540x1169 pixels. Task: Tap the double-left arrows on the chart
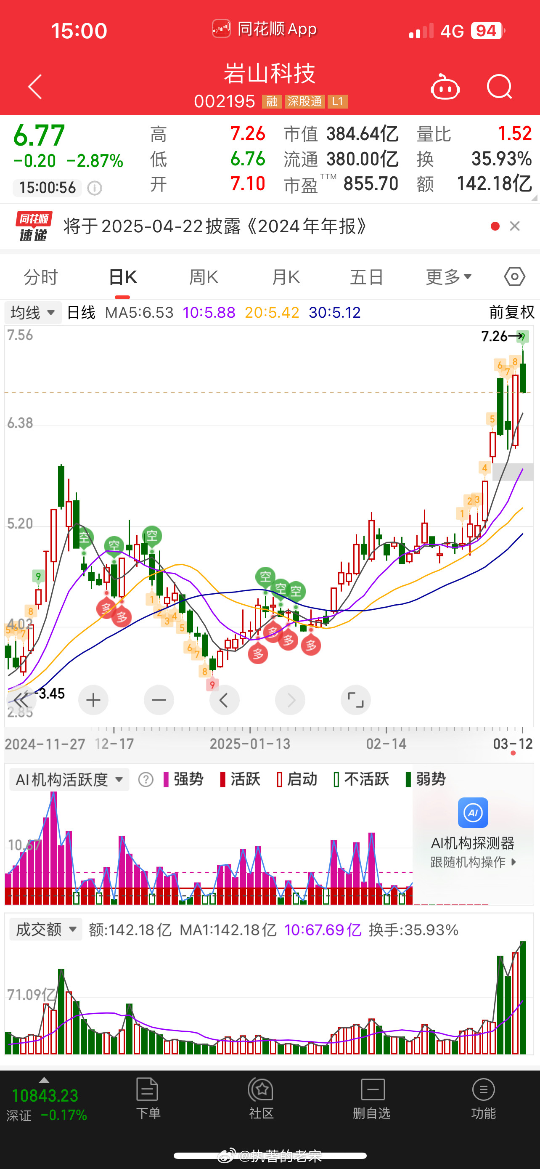coord(21,700)
